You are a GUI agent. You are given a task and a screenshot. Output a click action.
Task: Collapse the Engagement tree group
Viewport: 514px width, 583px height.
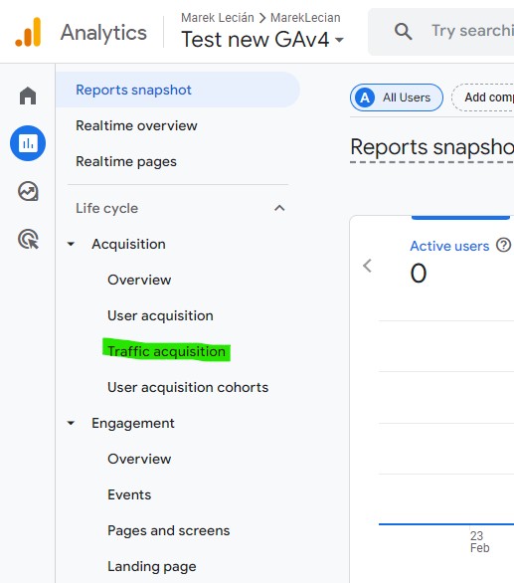(x=71, y=423)
